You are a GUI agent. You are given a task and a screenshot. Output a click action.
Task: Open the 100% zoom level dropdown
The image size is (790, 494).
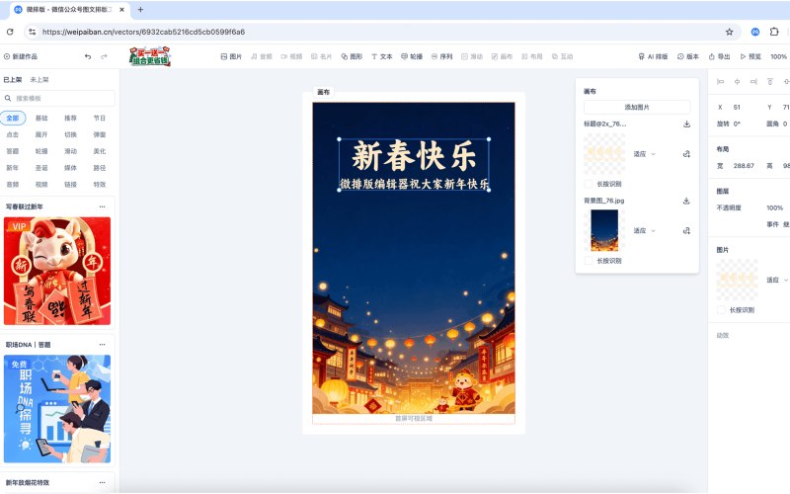pos(779,56)
